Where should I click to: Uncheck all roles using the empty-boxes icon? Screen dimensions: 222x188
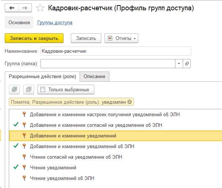[x=29, y=89]
